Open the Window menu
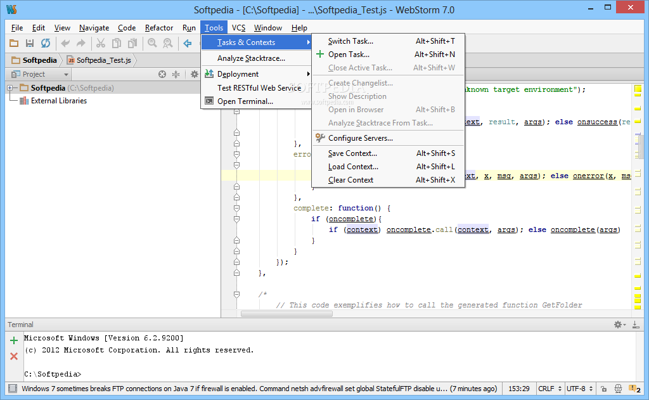Viewport: 649px width, 400px height. pyautogui.click(x=268, y=28)
